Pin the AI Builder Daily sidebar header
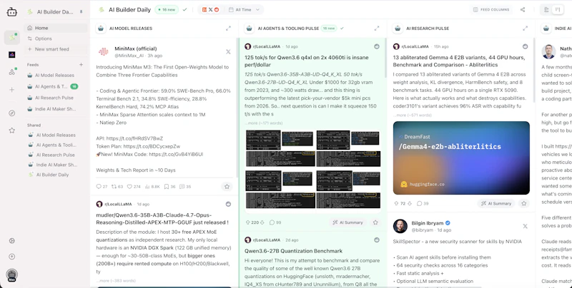Screen dimensions: 572x288 coord(81,11)
